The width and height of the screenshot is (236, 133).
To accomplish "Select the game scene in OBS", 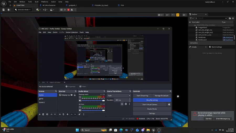I will (x=41, y=99).
